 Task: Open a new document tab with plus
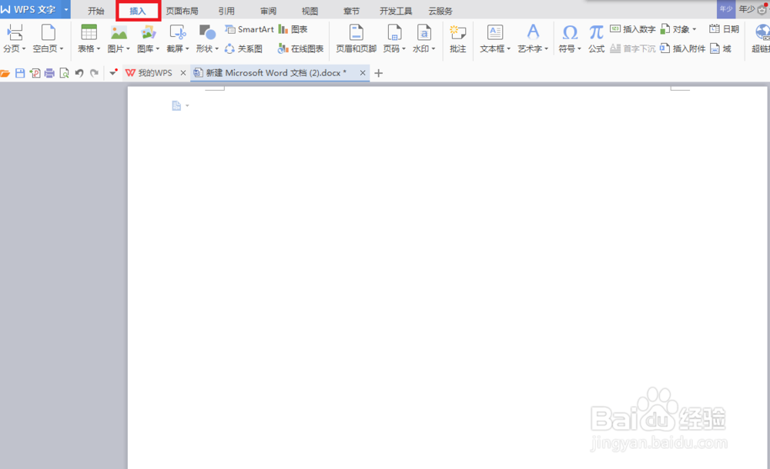[x=379, y=73]
